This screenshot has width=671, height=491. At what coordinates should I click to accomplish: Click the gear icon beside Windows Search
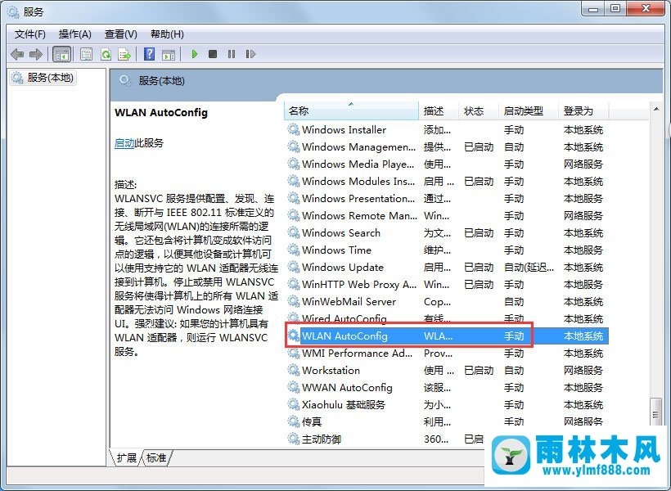[293, 232]
